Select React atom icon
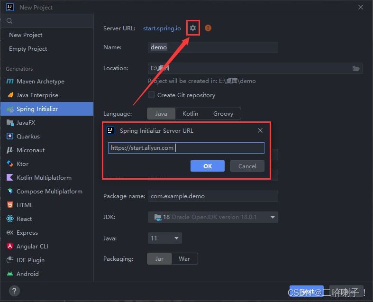Image resolution: width=373 pixels, height=302 pixels. (x=10, y=219)
